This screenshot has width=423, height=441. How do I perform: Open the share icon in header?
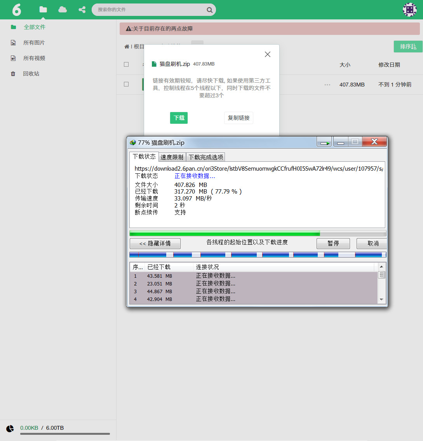pos(82,10)
